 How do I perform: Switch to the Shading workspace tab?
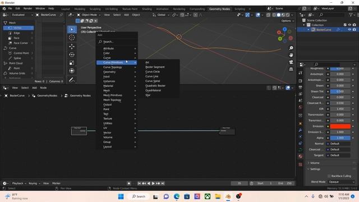(147, 9)
